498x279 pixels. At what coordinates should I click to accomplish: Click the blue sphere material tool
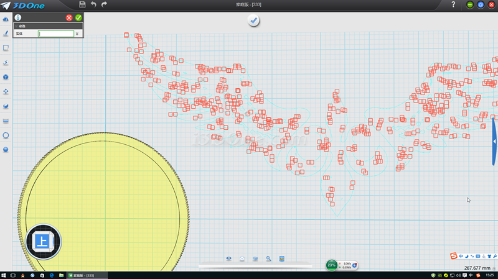coord(6,149)
